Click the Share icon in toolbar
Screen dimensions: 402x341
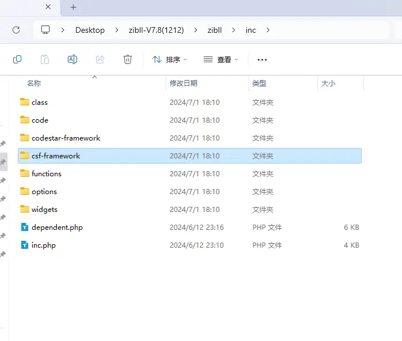pos(100,59)
